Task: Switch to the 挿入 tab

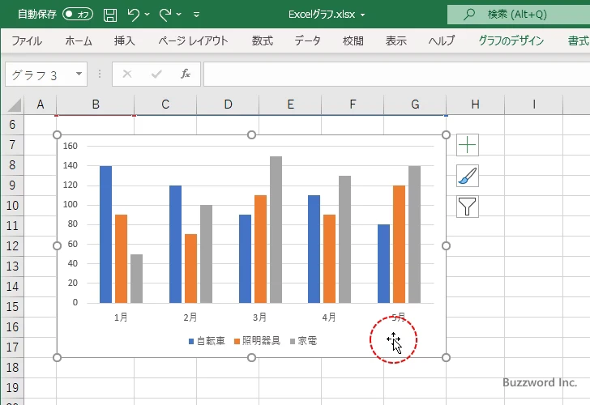Action: pos(125,40)
